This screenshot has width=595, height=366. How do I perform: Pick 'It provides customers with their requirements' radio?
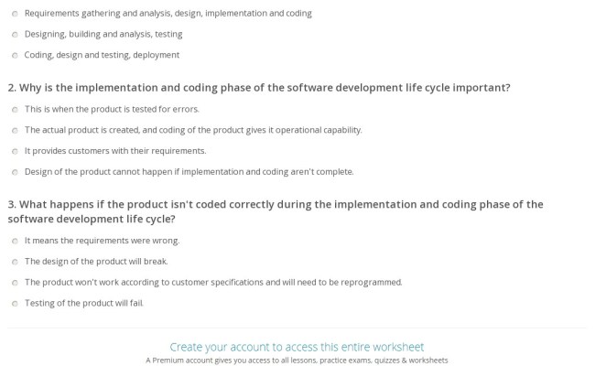pos(15,151)
